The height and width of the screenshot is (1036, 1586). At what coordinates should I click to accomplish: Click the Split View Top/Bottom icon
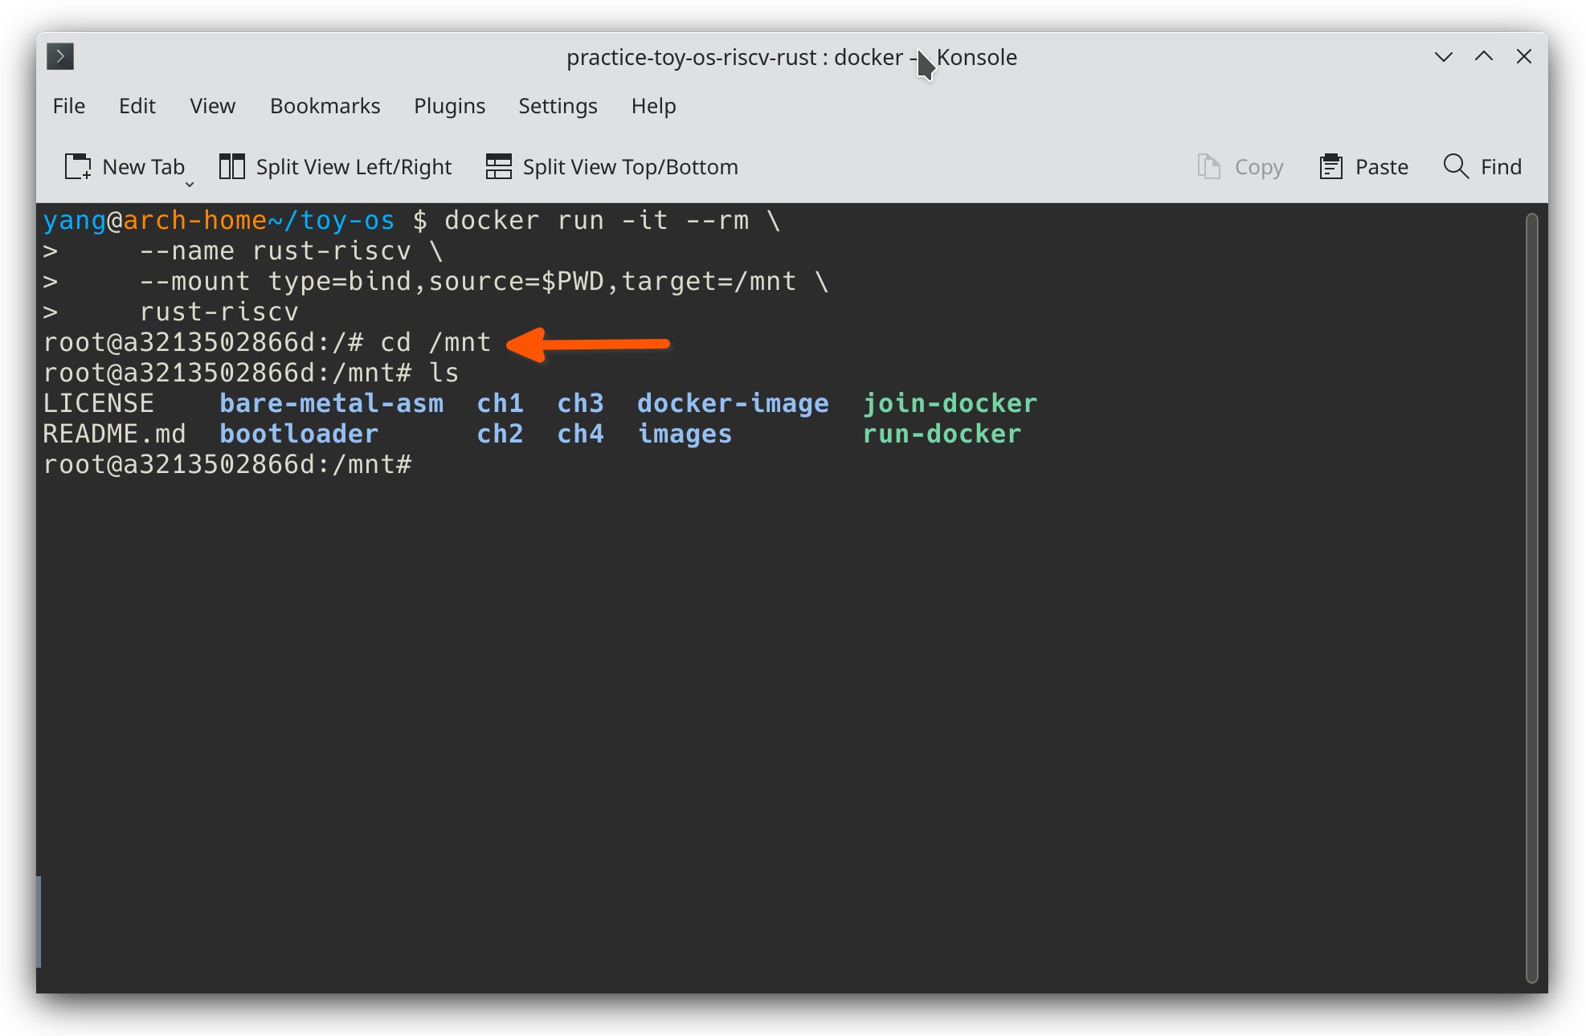coord(498,166)
